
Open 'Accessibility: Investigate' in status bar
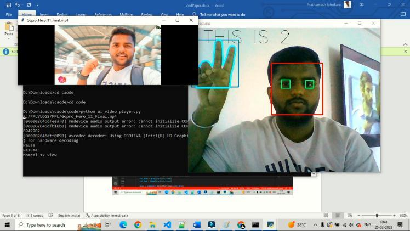point(107,215)
